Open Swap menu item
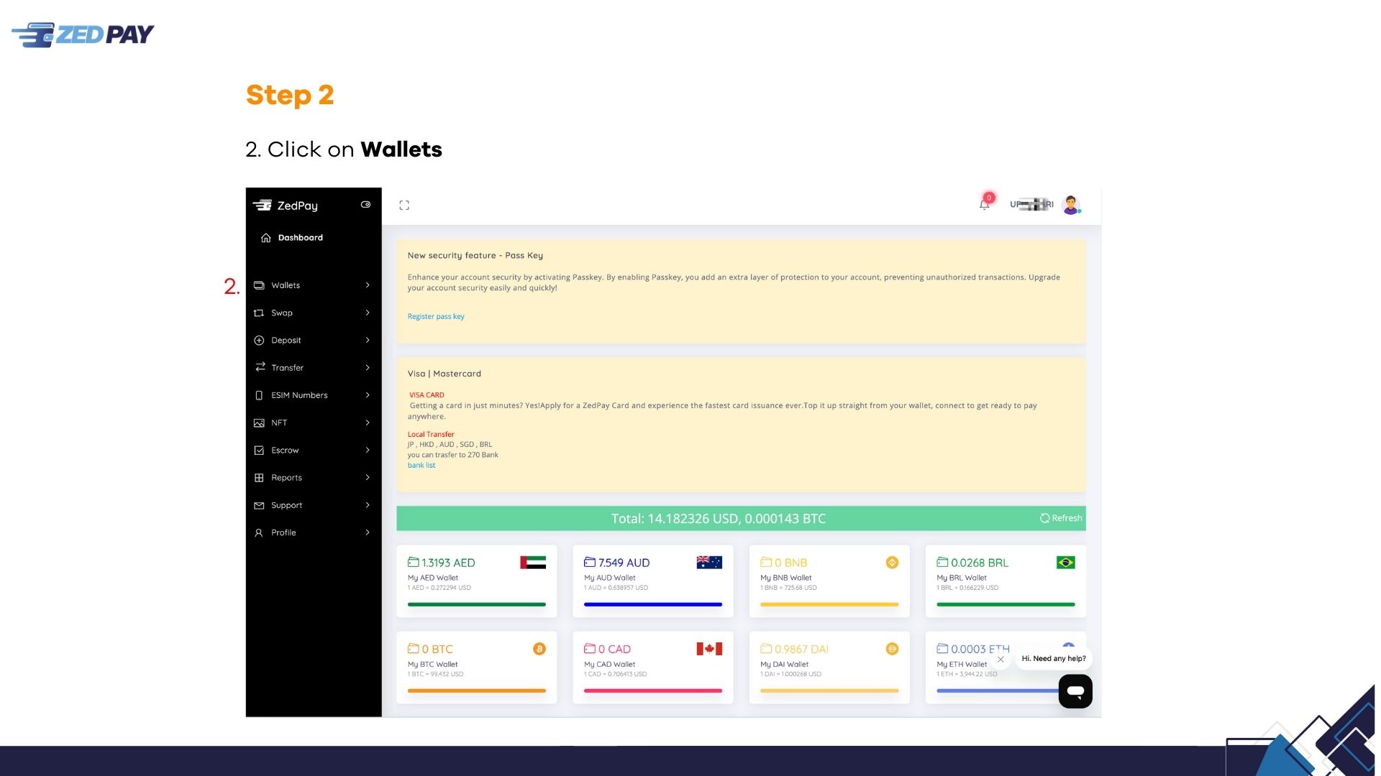The image size is (1381, 776). [x=314, y=313]
